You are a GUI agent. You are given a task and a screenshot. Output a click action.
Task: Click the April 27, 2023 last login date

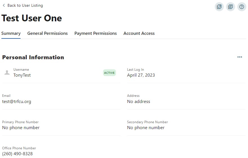point(141,75)
